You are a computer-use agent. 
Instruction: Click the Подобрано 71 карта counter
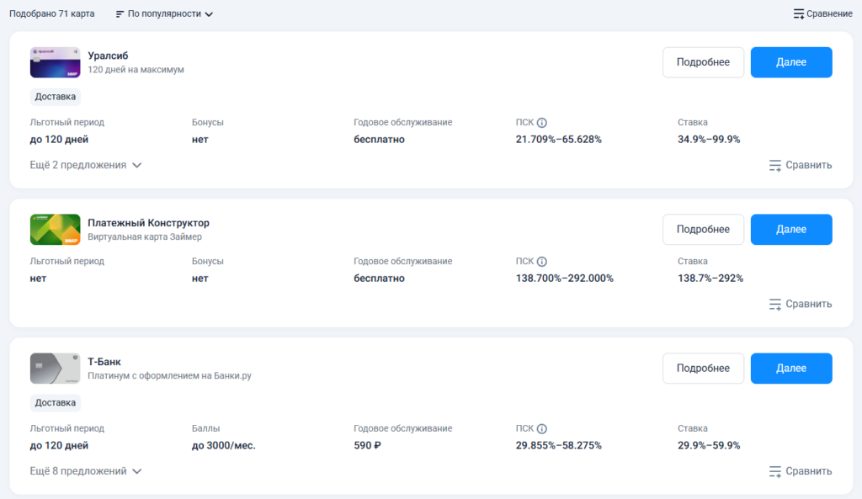pyautogui.click(x=51, y=13)
